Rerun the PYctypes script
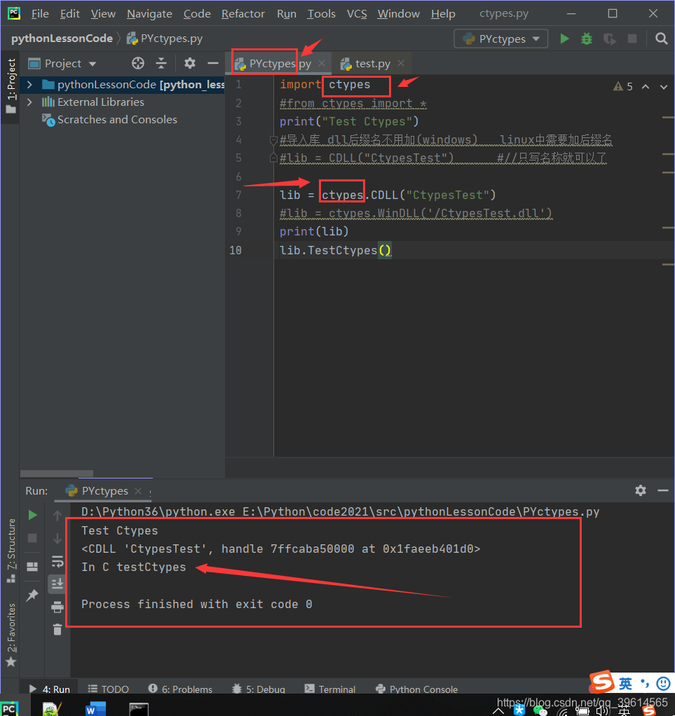Screen dimensions: 675x716 pyautogui.click(x=32, y=515)
